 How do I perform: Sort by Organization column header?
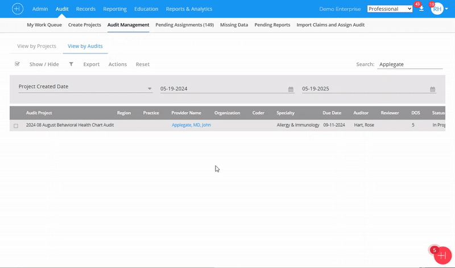[227, 113]
